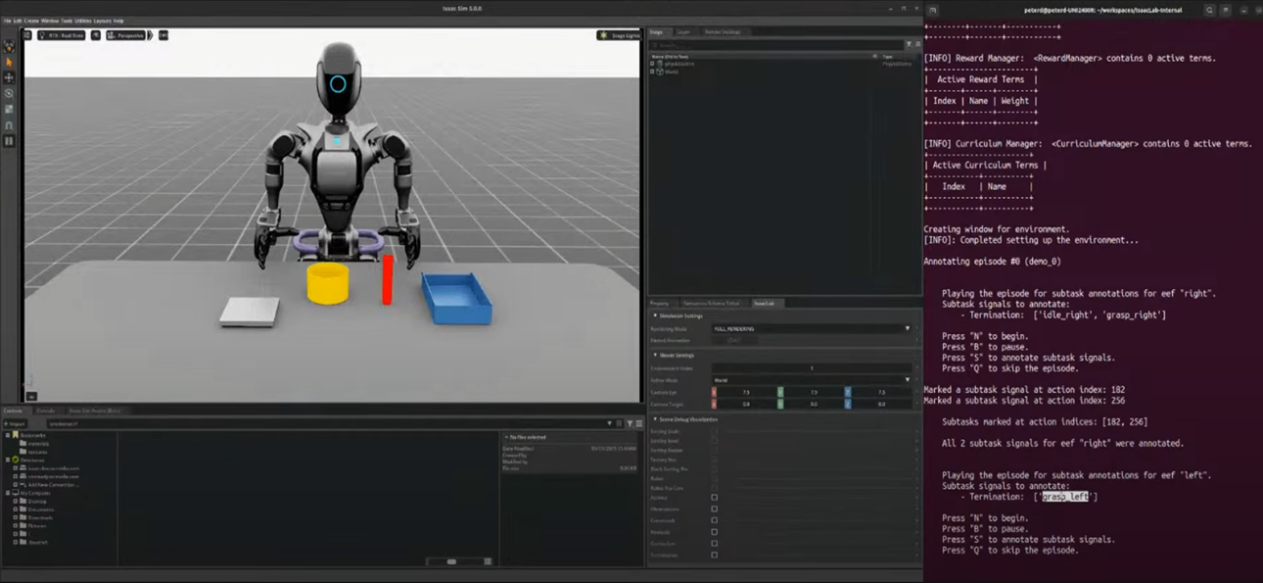1263x583 pixels.
Task: Click the pause simulation icon in left toolbar
Action: pos(10,141)
